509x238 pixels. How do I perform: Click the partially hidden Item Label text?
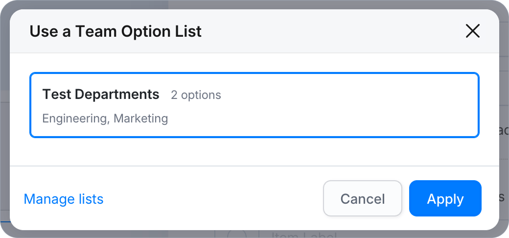pos(303,235)
